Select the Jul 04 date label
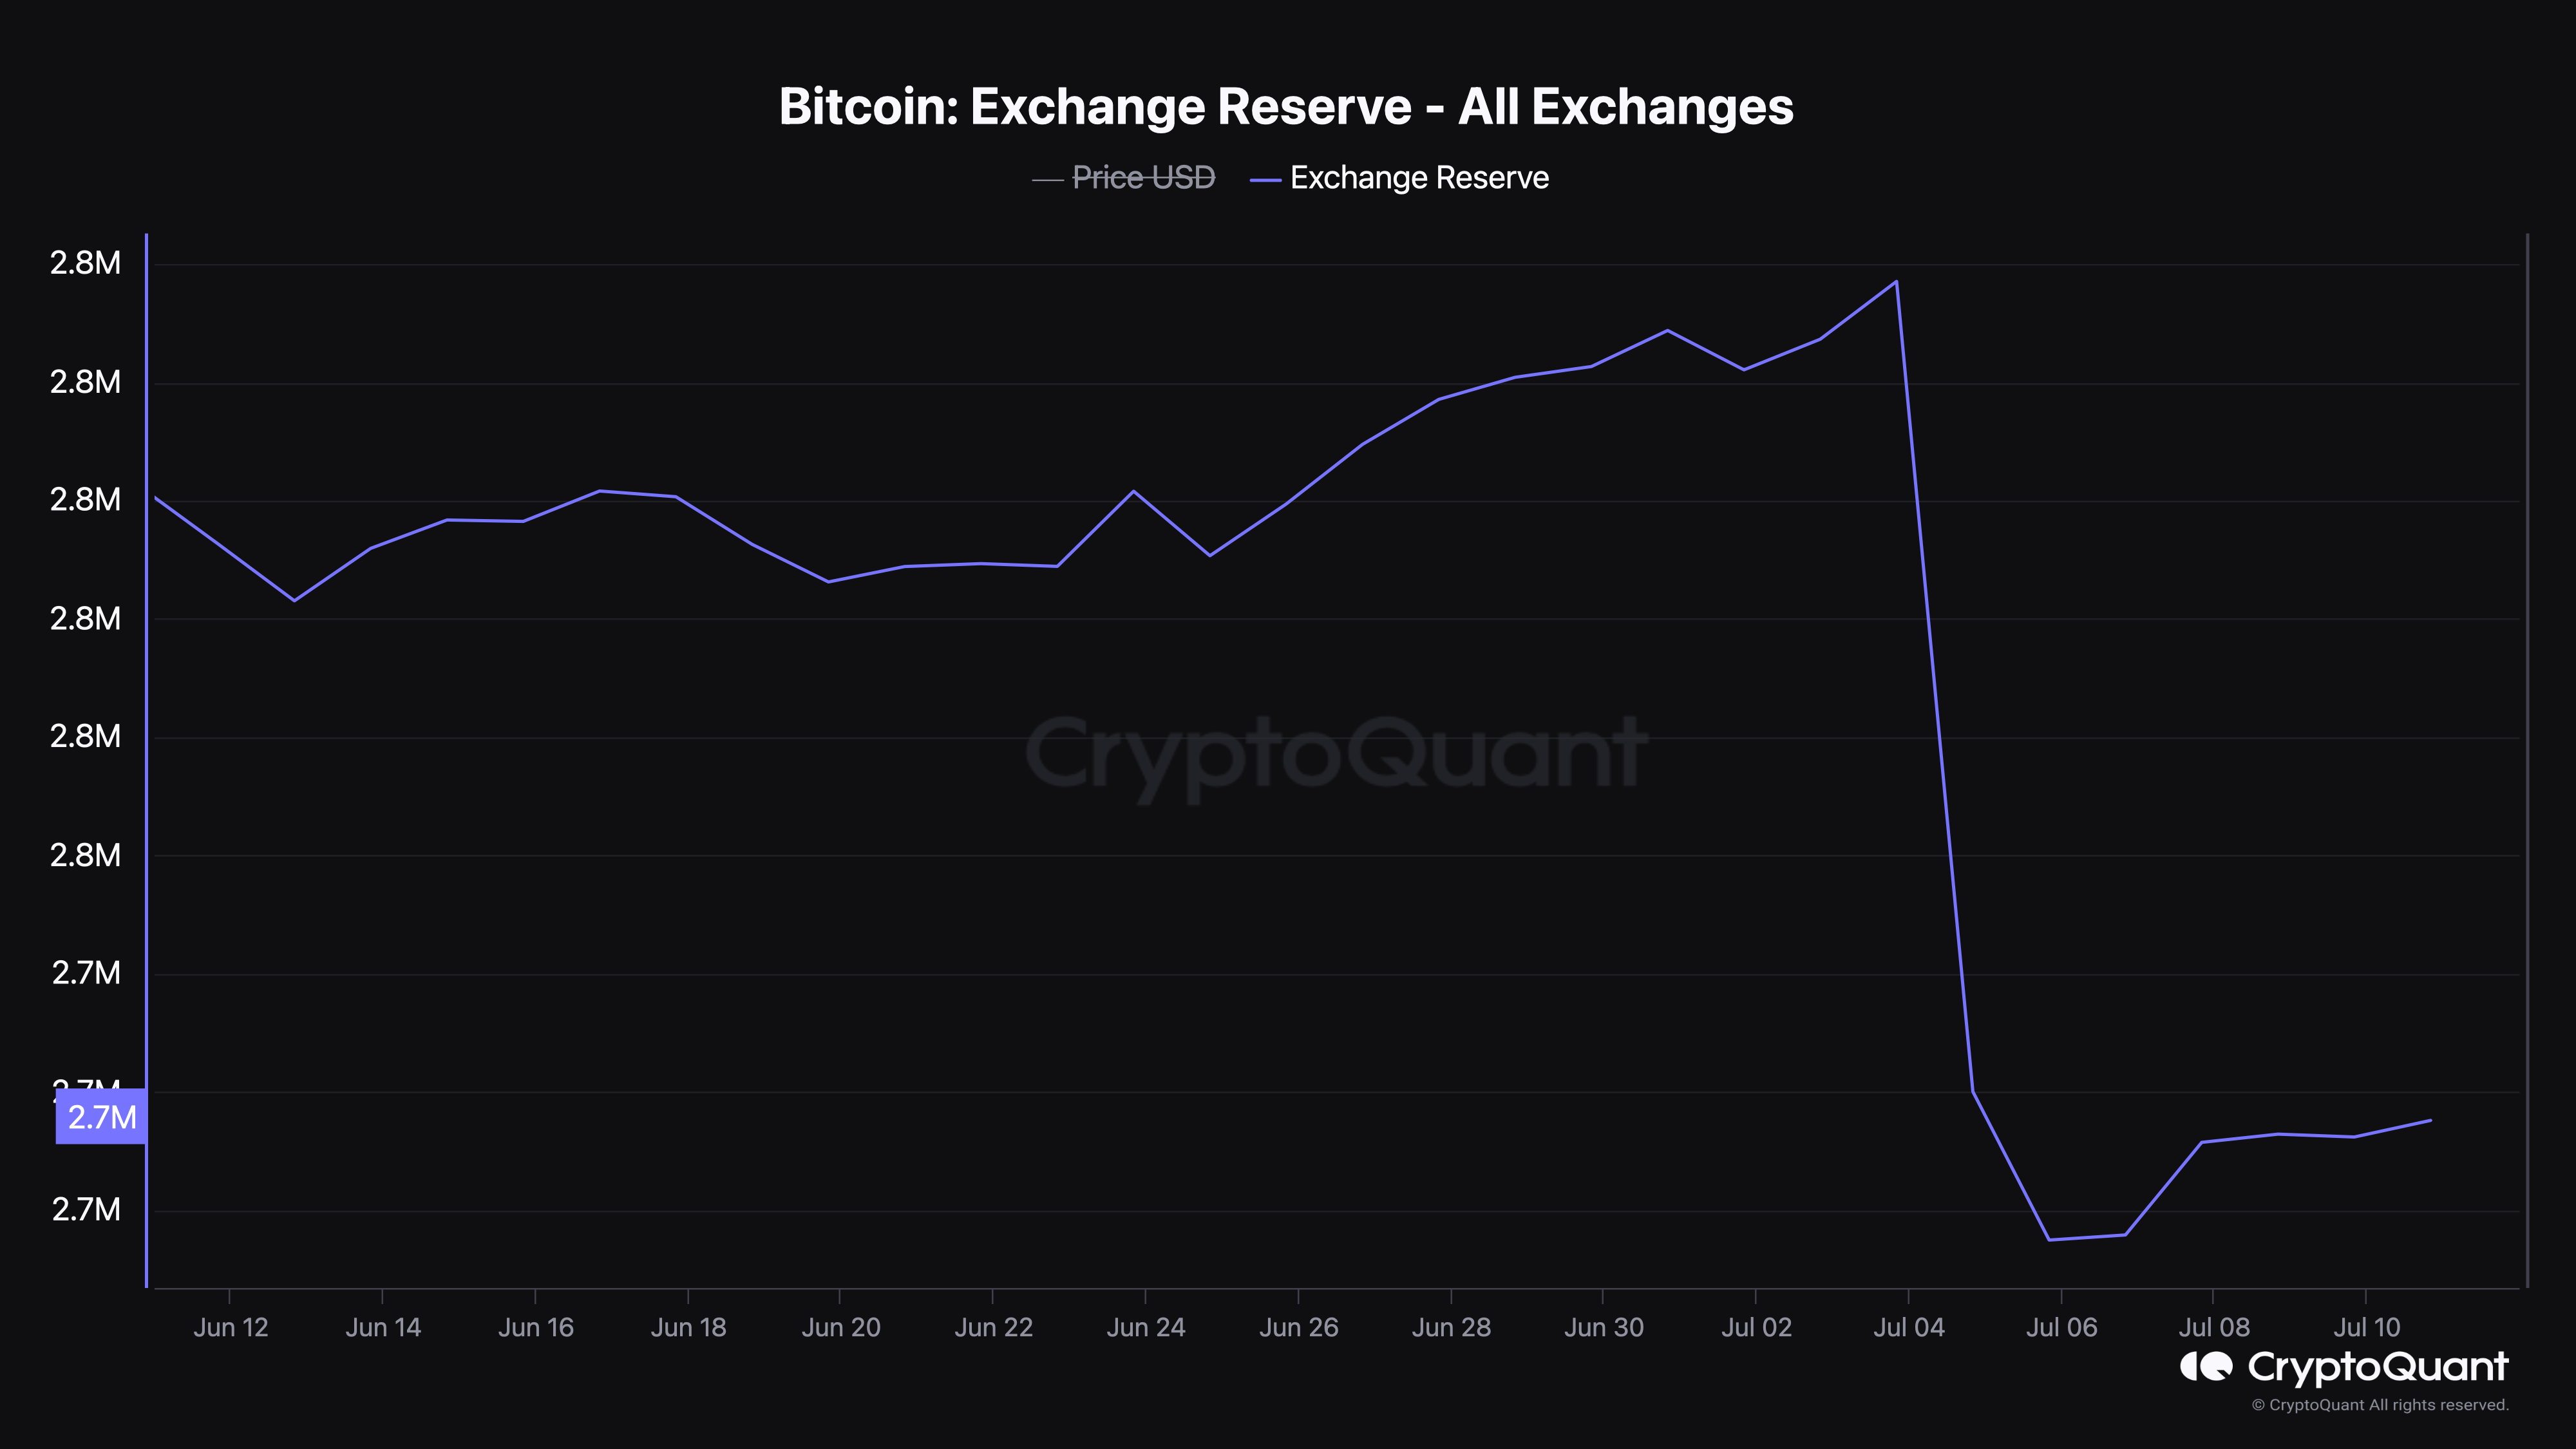2576x1449 pixels. pyautogui.click(x=1908, y=1327)
